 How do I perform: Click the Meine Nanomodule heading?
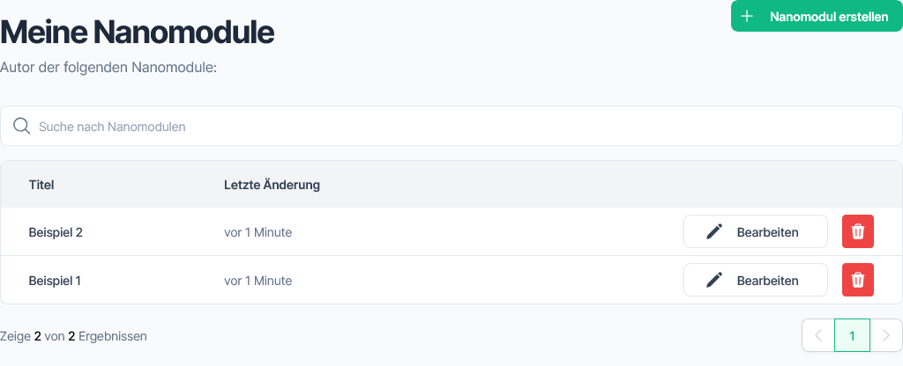pos(138,33)
